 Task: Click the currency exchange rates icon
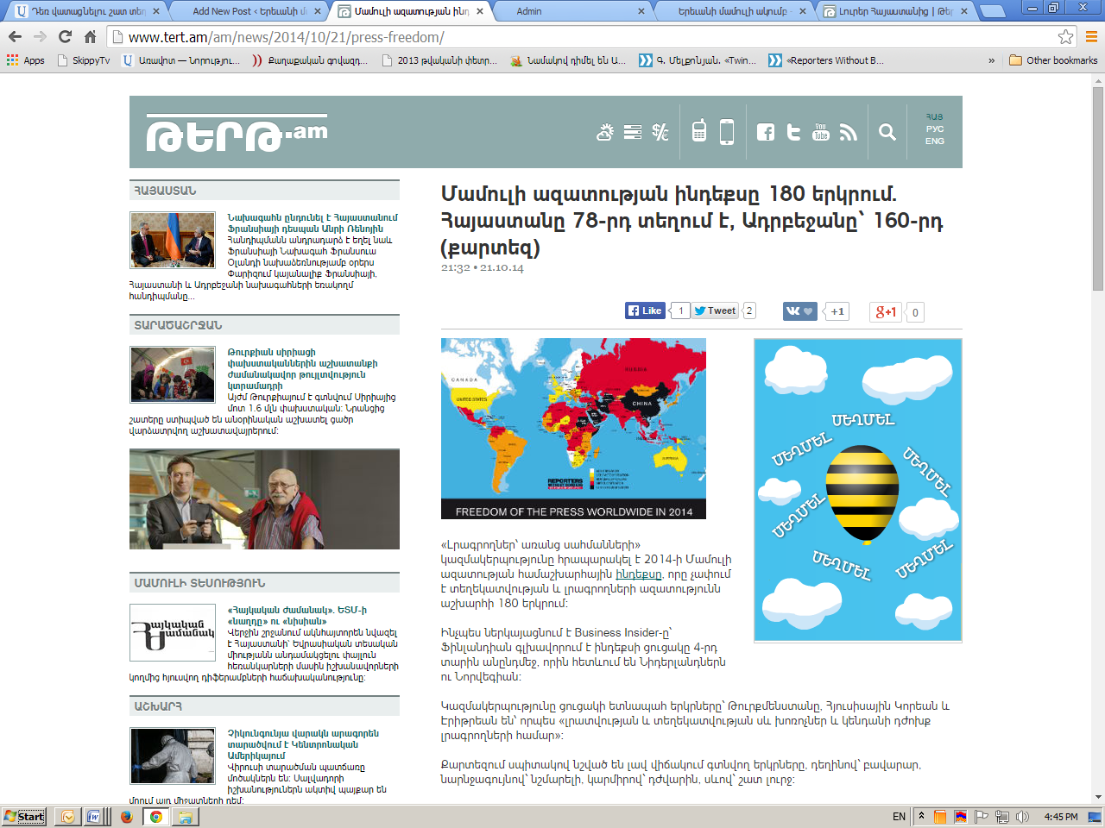click(x=660, y=132)
